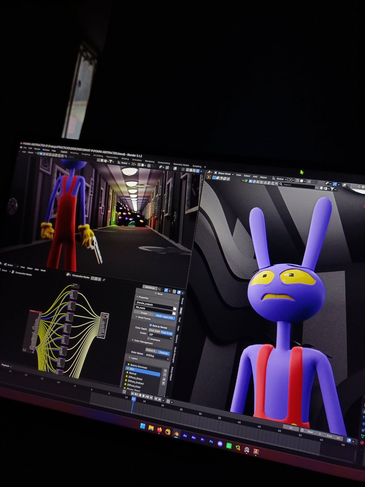
Task: Toggle the Save as Render checkbox
Action: tap(151, 325)
